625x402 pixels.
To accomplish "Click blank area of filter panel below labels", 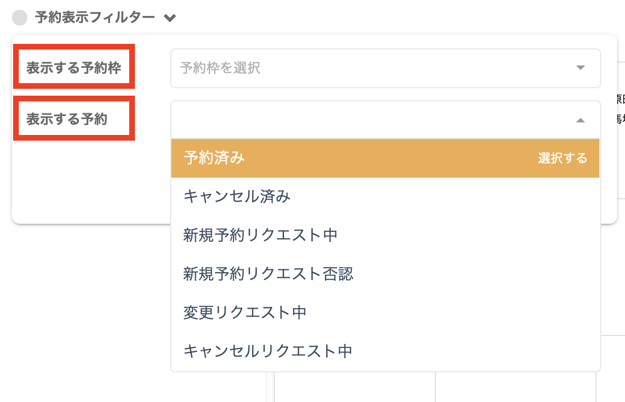I will 85,182.
